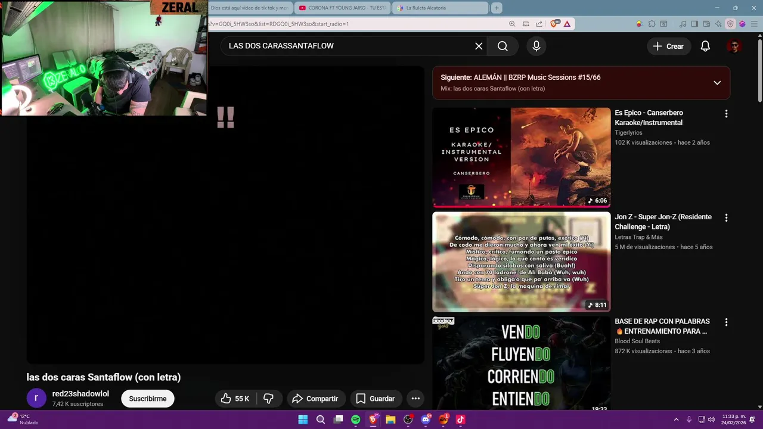Open Es Epico Karaoke video thumbnail
This screenshot has width=763, height=429.
click(522, 157)
